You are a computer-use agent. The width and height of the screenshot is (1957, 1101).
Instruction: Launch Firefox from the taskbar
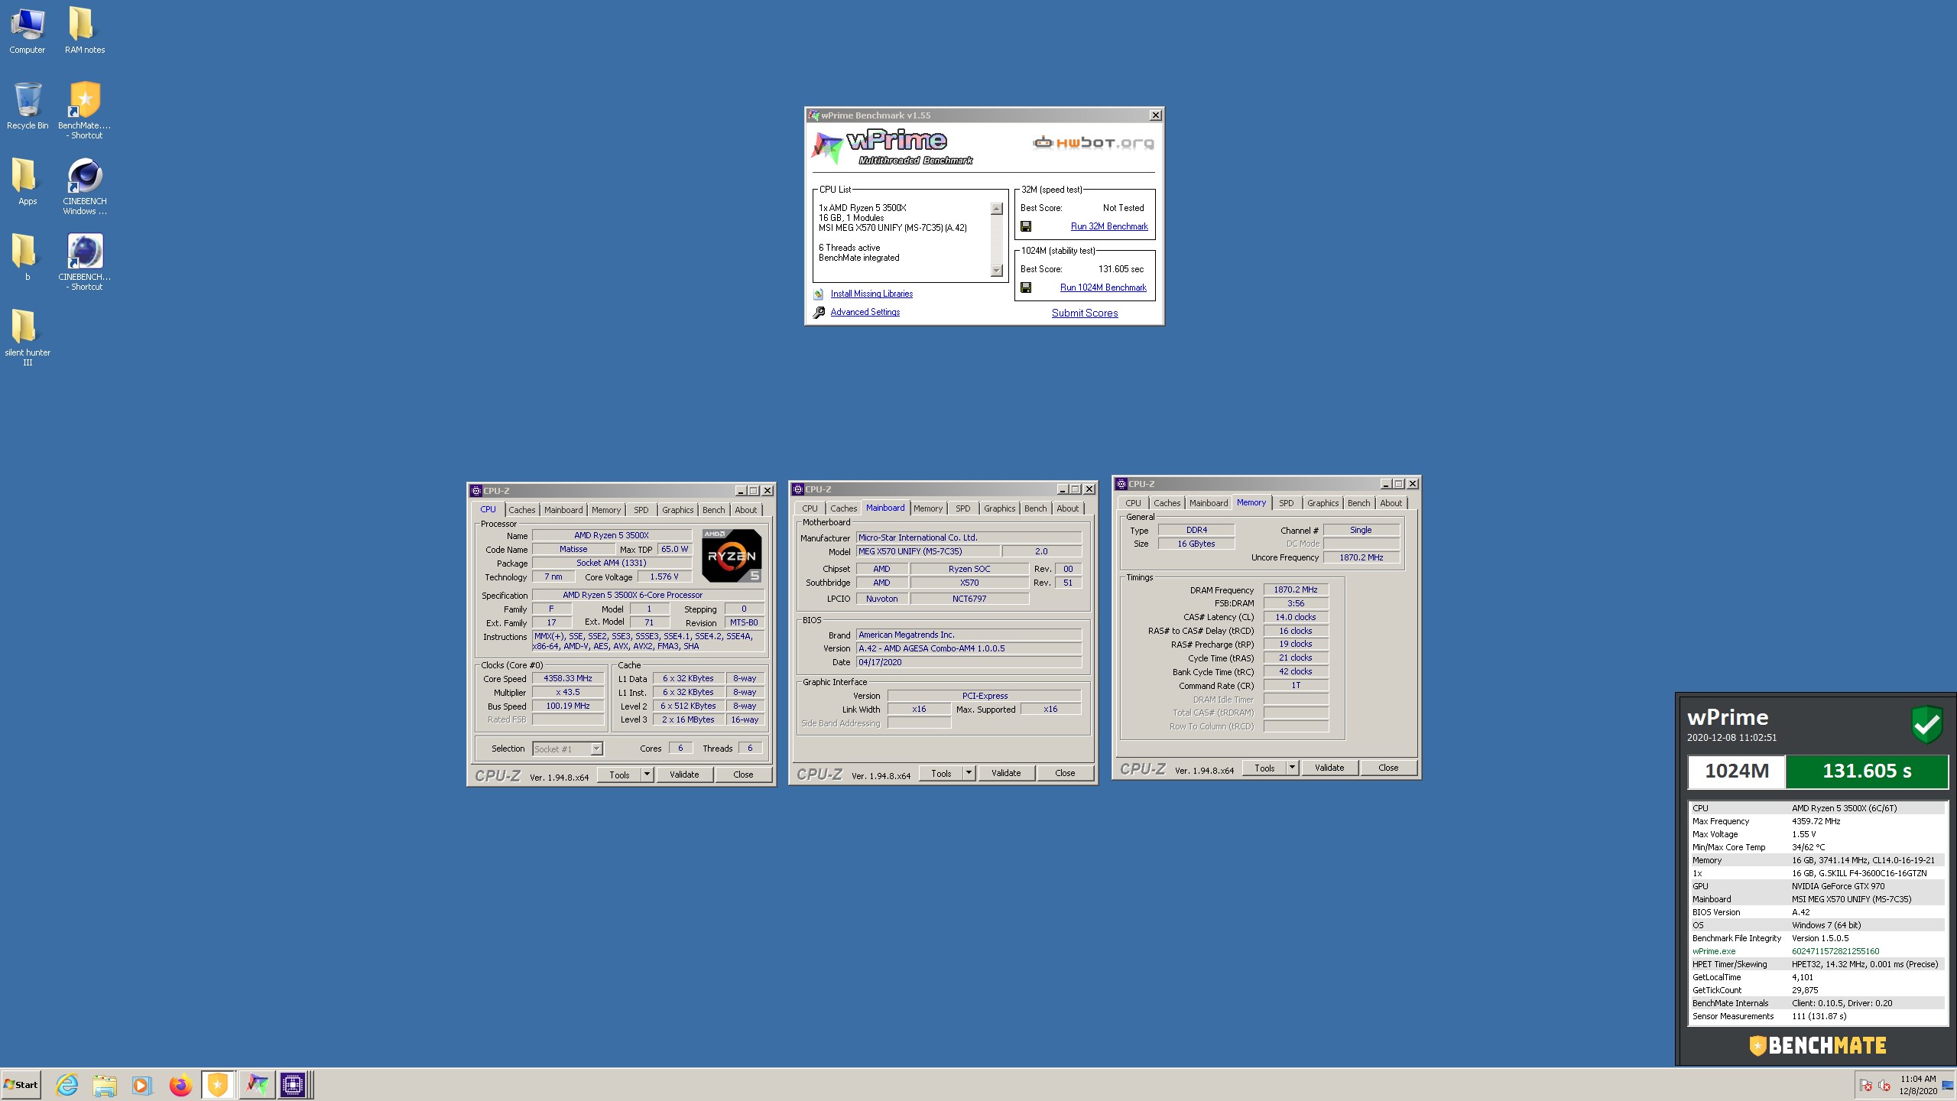point(180,1084)
